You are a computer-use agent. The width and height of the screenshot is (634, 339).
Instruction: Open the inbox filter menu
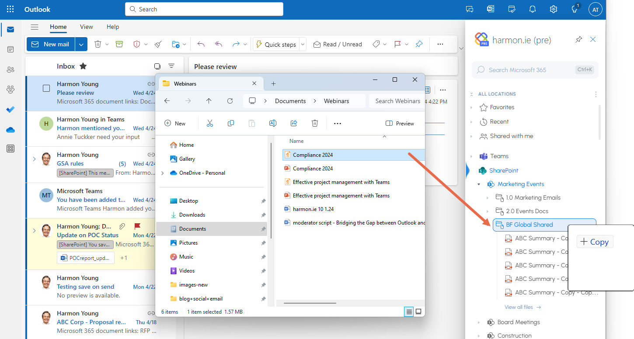point(171,66)
